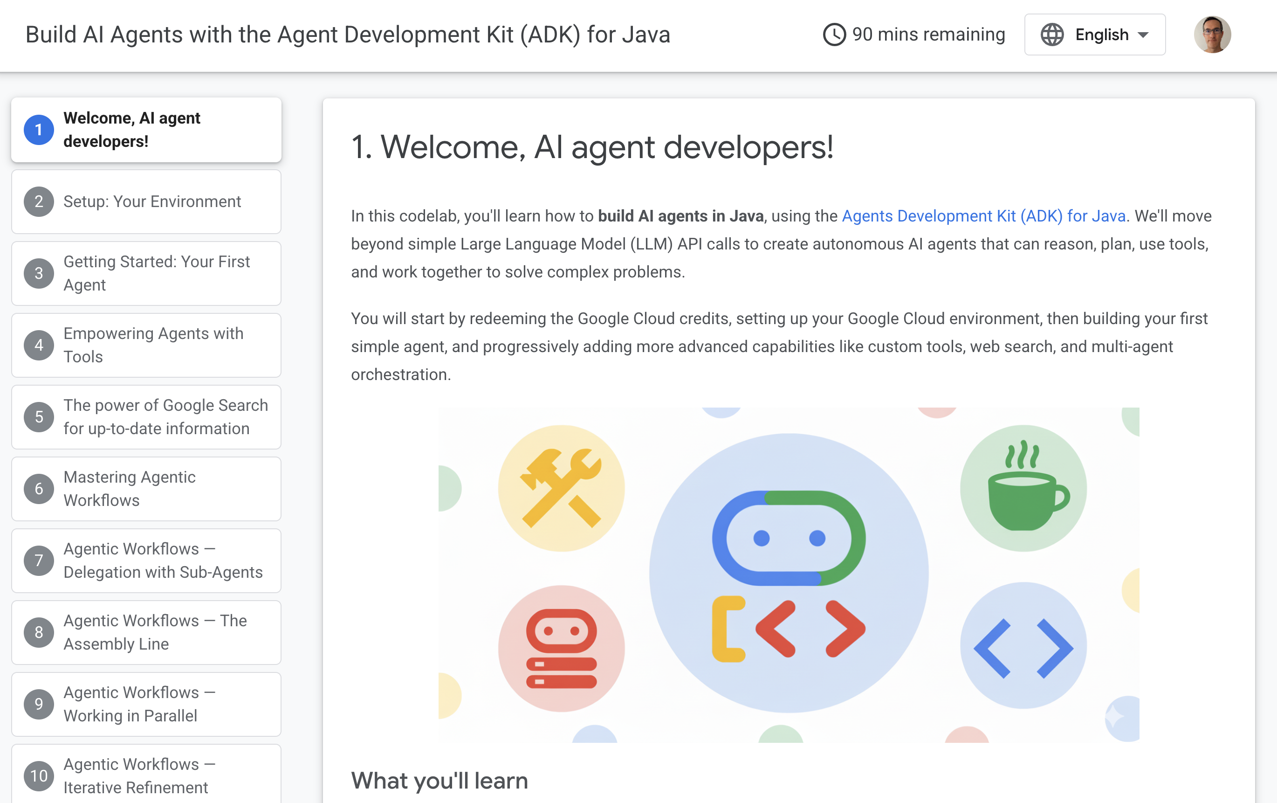Click the globe language icon
Screen dimensions: 1277x803
1051,35
